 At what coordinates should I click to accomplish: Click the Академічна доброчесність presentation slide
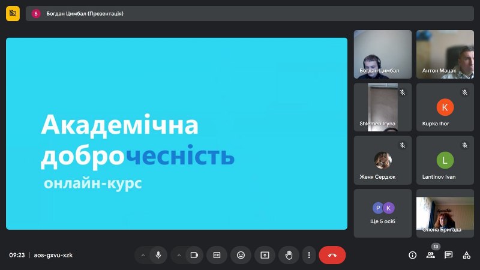176,134
